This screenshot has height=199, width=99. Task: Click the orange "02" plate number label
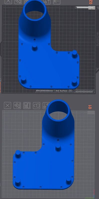click(91, 2)
